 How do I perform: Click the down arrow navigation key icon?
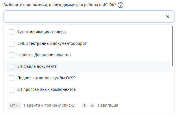pos(92,106)
